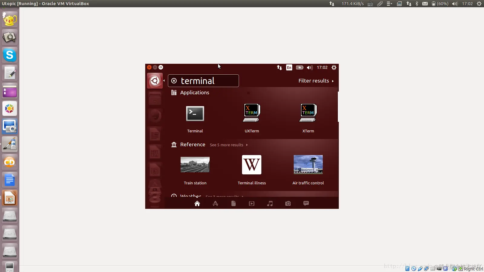Click VirtualBox network adapters status icon
This screenshot has height=272, width=484.
point(427,268)
